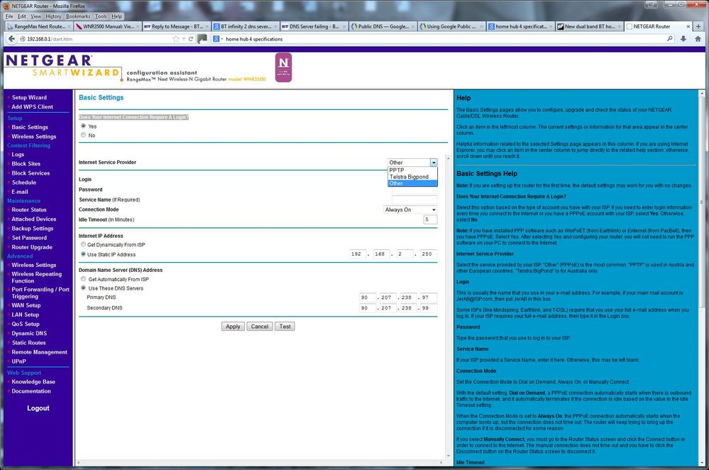Click the Test button

(285, 326)
